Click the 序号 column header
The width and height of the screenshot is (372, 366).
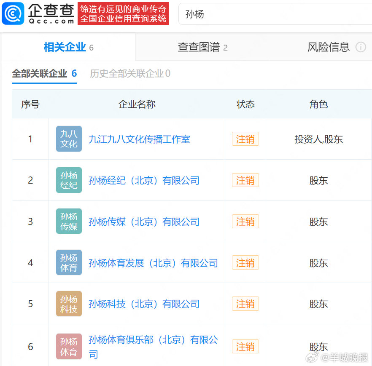click(x=30, y=104)
